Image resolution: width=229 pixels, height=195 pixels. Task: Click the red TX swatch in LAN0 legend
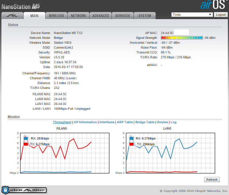[132, 144]
